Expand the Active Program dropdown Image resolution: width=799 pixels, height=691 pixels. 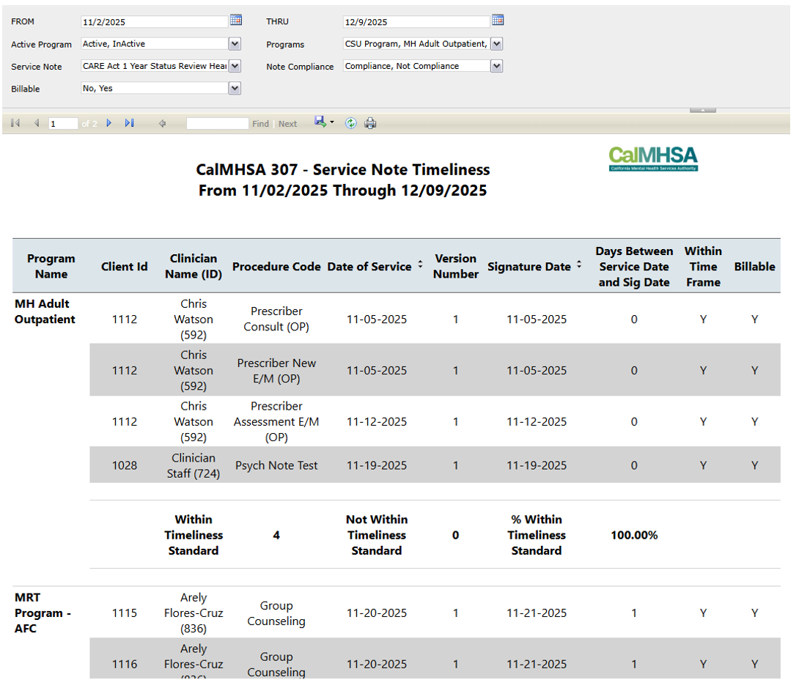(235, 44)
